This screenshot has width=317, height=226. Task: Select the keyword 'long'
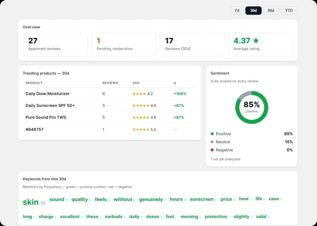[27, 217]
